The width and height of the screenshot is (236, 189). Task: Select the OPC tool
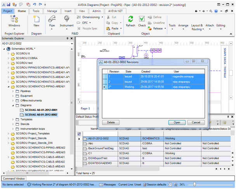[x=84, y=23]
